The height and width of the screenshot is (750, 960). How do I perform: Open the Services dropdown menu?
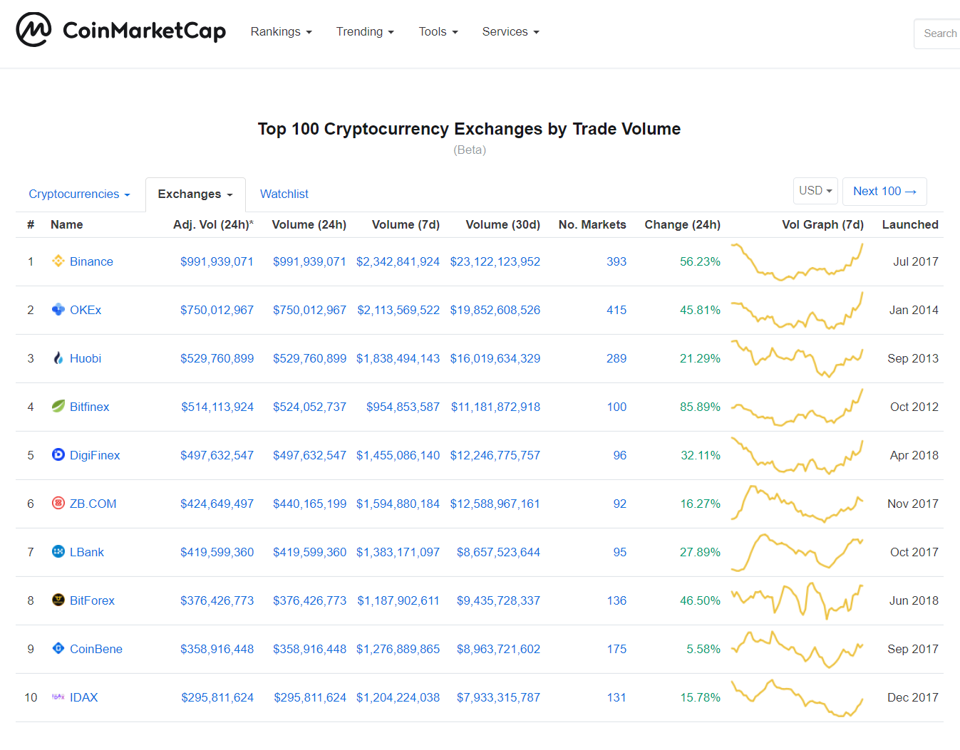tap(510, 32)
